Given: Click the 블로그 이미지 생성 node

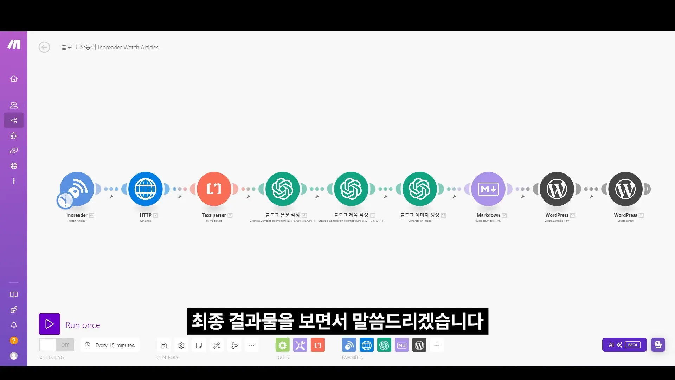Looking at the screenshot, I should pos(420,189).
